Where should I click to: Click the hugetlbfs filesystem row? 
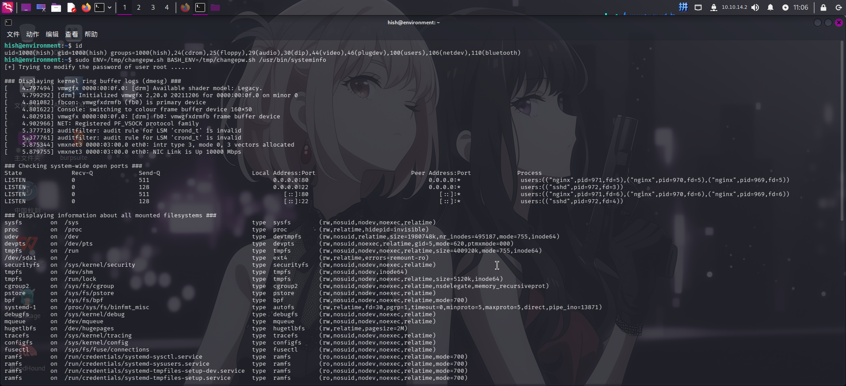tap(206, 328)
